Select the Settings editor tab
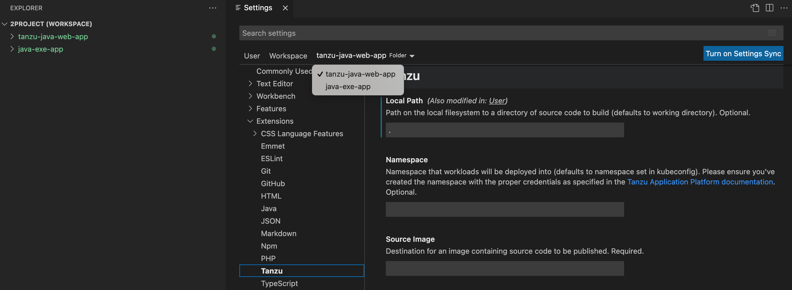 click(x=258, y=8)
